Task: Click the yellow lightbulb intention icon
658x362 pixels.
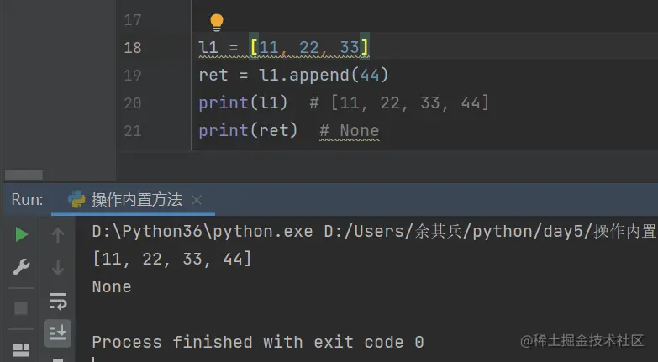Action: (216, 21)
